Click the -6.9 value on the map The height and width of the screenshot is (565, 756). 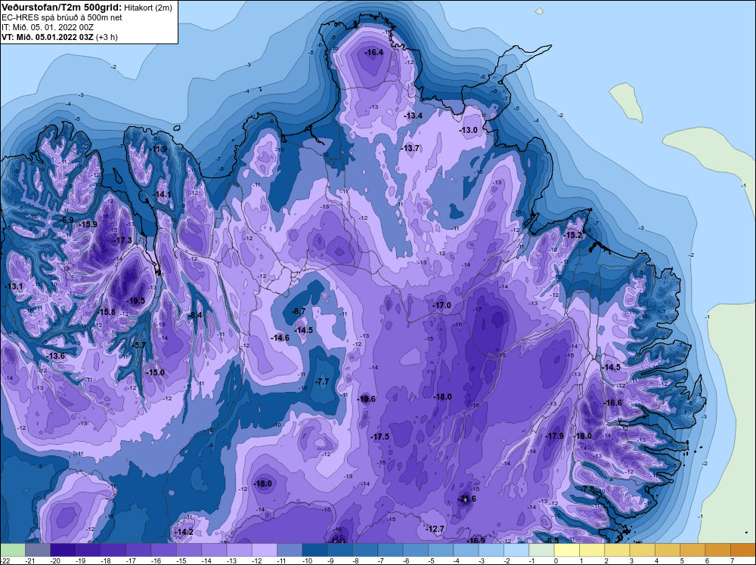(67, 220)
